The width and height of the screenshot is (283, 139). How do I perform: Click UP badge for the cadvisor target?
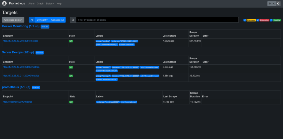click(x=71, y=41)
